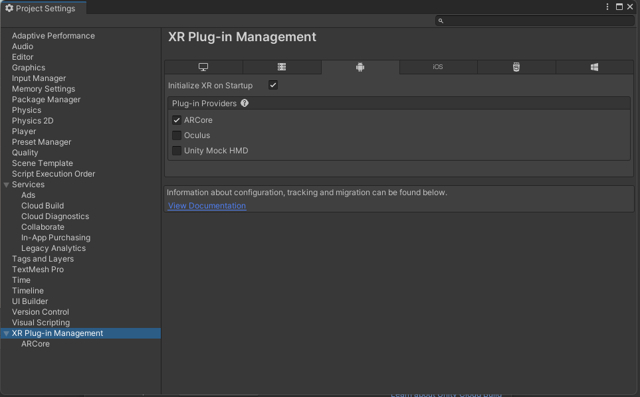Click the Project Settings gear tab icon

pyautogui.click(x=9, y=8)
